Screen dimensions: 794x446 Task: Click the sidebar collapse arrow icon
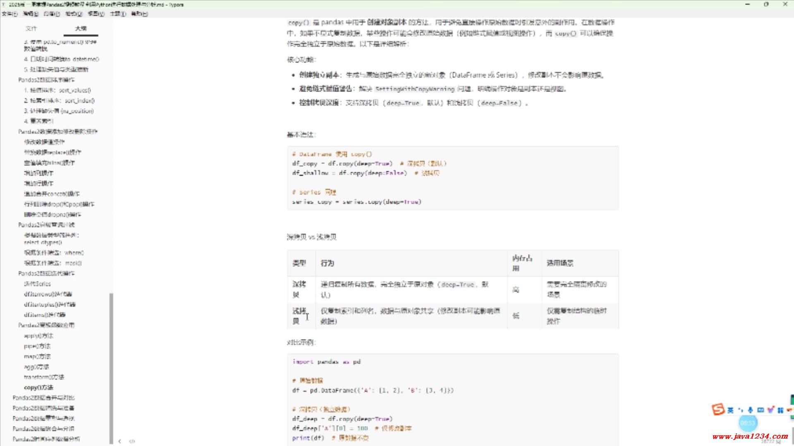[x=120, y=441]
